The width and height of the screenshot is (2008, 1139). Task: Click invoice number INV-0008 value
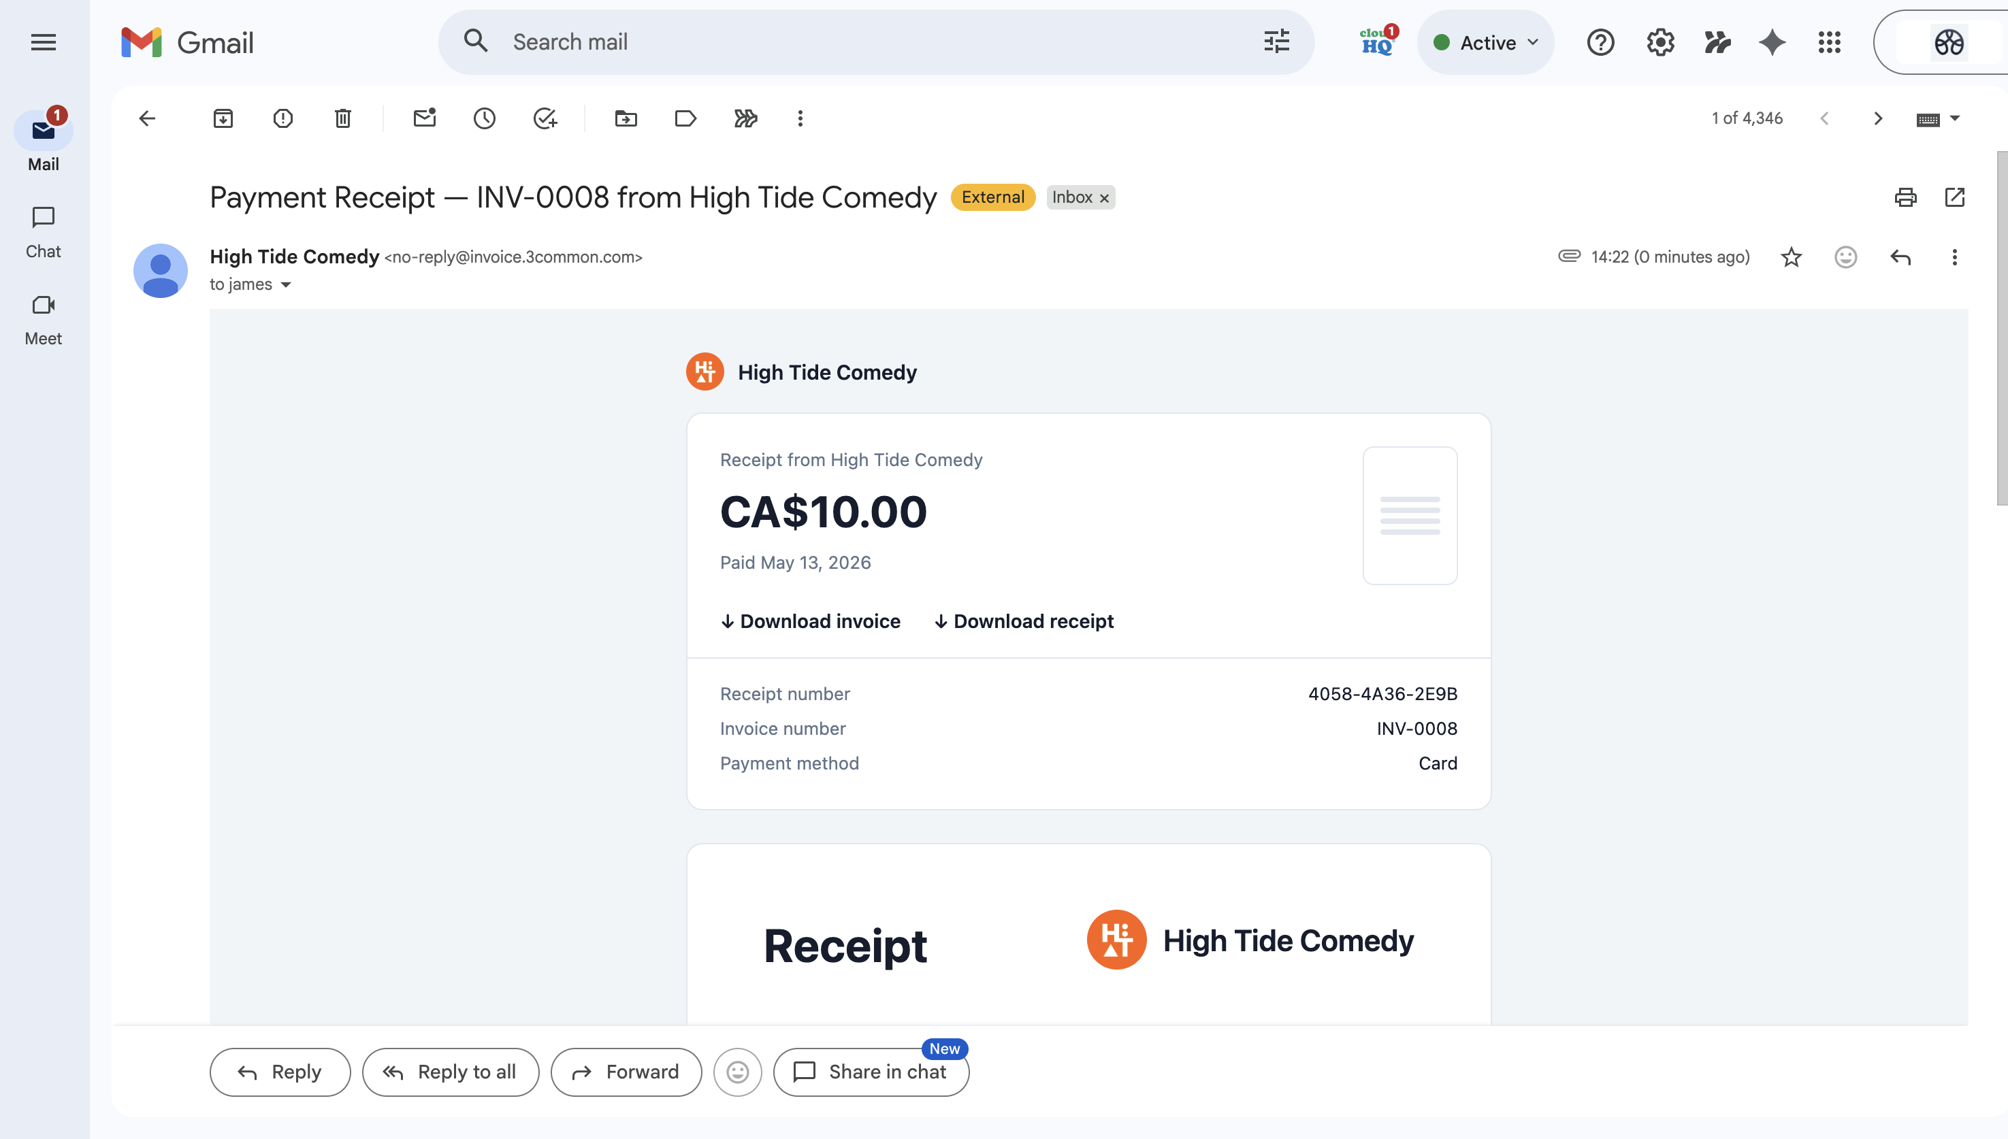click(1416, 728)
